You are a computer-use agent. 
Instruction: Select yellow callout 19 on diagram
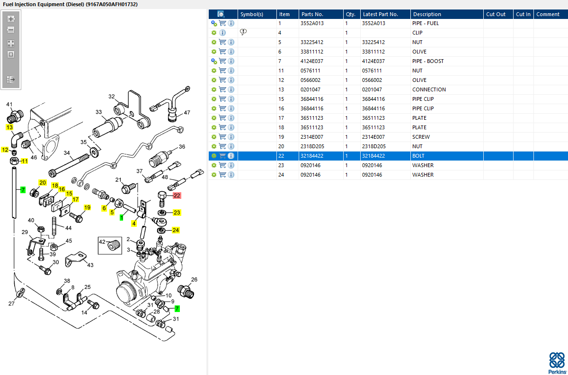[87, 207]
